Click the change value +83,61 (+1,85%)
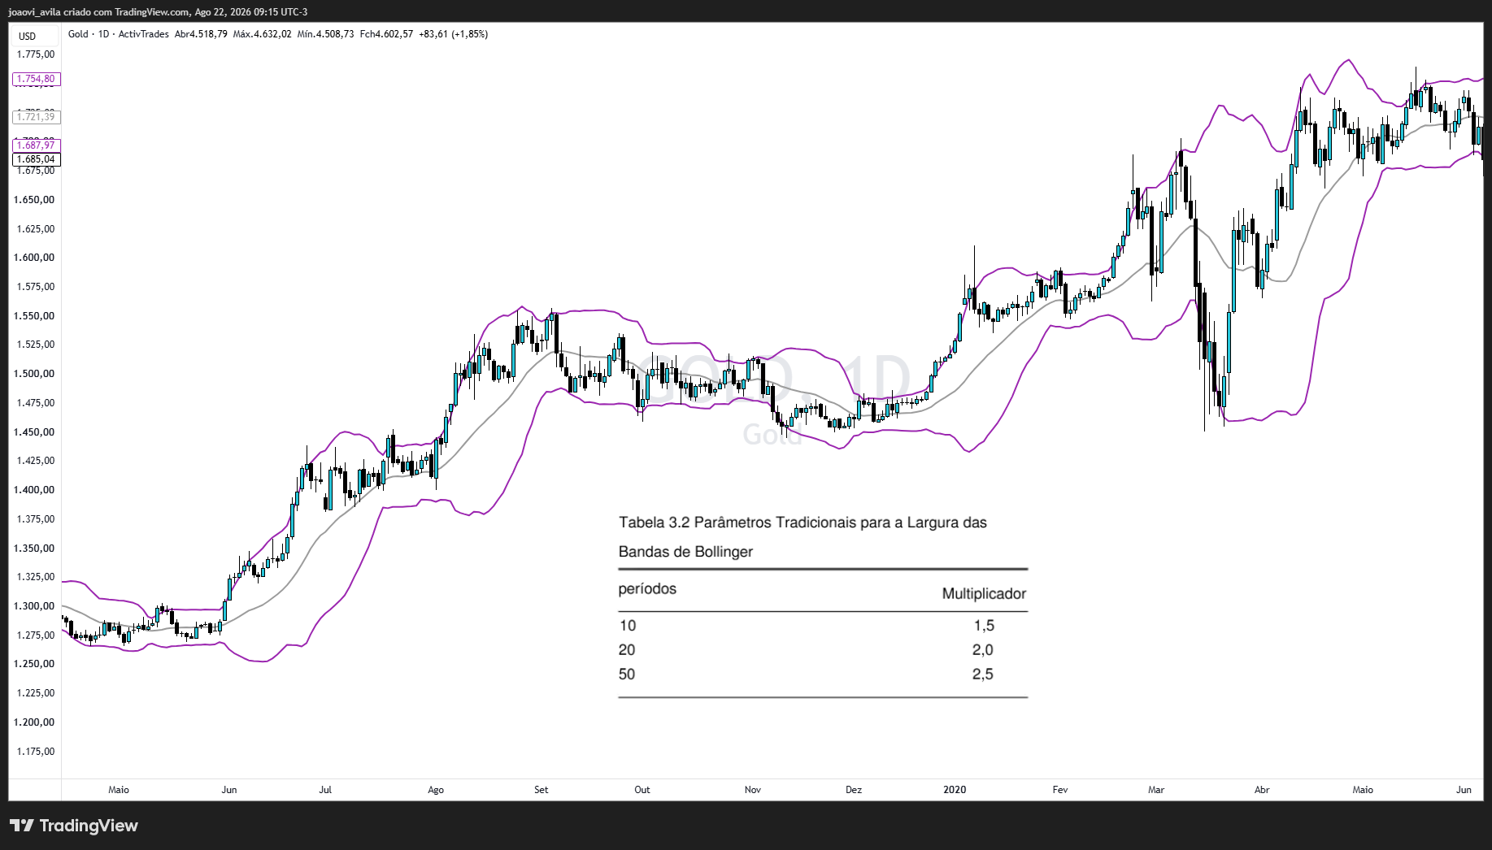 point(453,34)
